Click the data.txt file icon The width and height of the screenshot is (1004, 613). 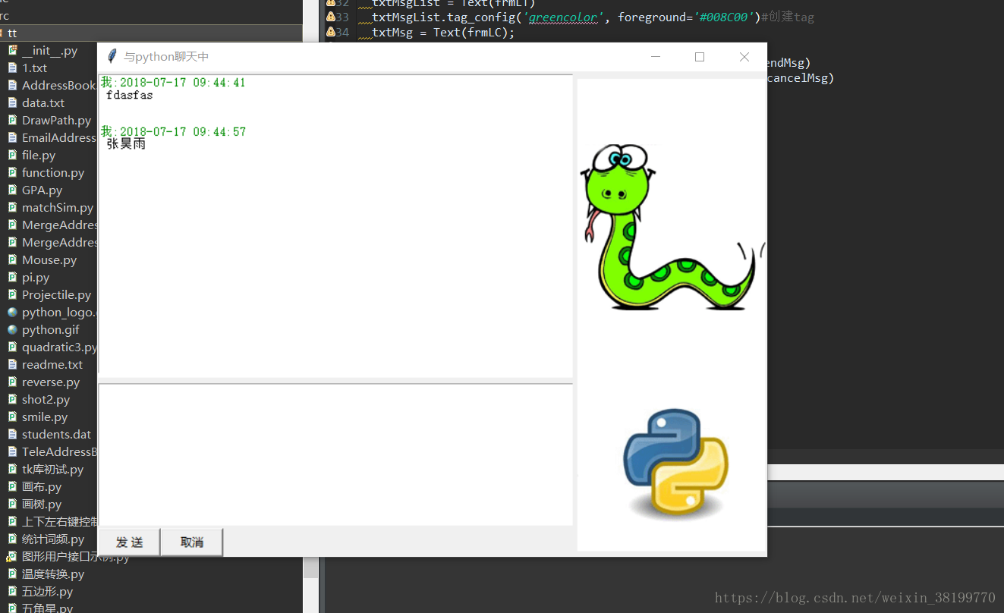coord(12,102)
